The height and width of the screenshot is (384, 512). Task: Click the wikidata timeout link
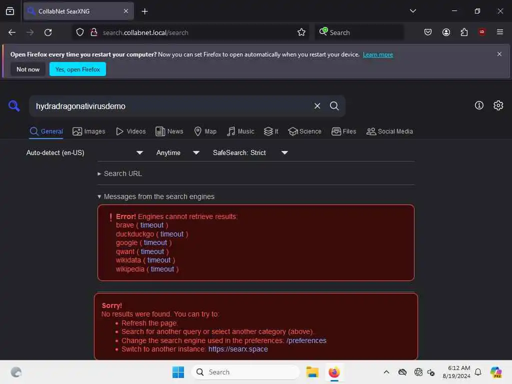click(x=159, y=260)
